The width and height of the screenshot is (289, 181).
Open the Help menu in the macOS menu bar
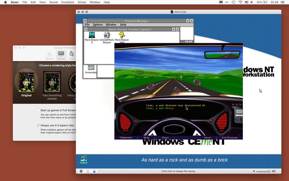[107, 2]
